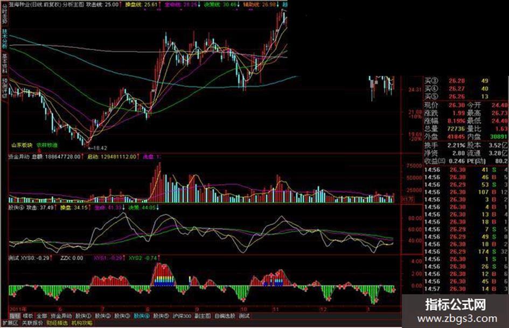509x328 pixels.
Task: Click the 量比 1.63 value
Action: [501, 129]
